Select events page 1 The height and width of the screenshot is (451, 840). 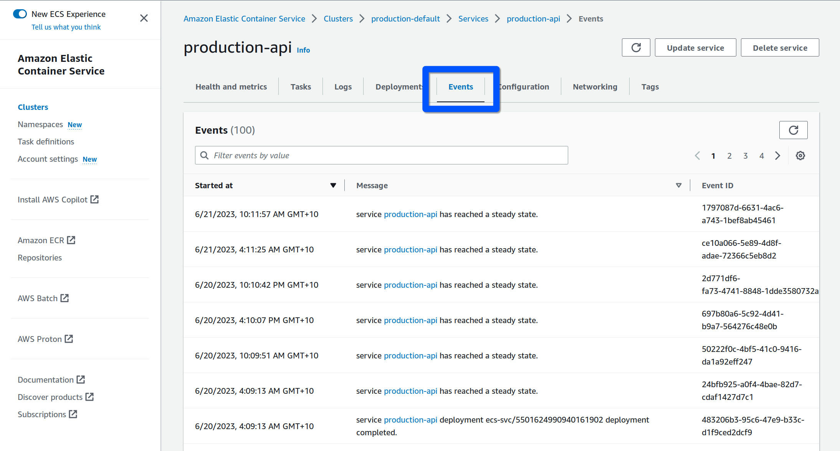point(713,156)
